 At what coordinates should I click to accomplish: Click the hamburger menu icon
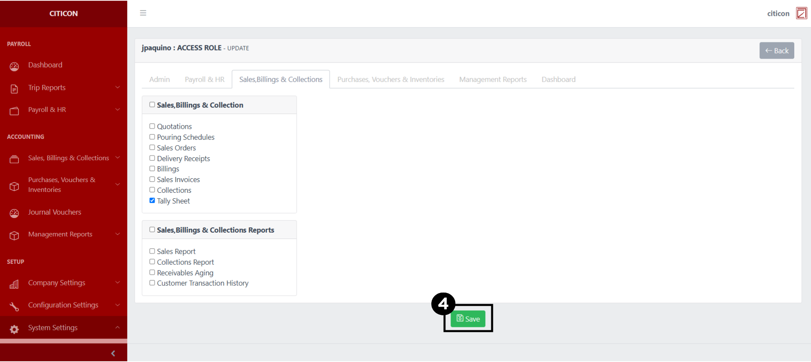pos(143,13)
